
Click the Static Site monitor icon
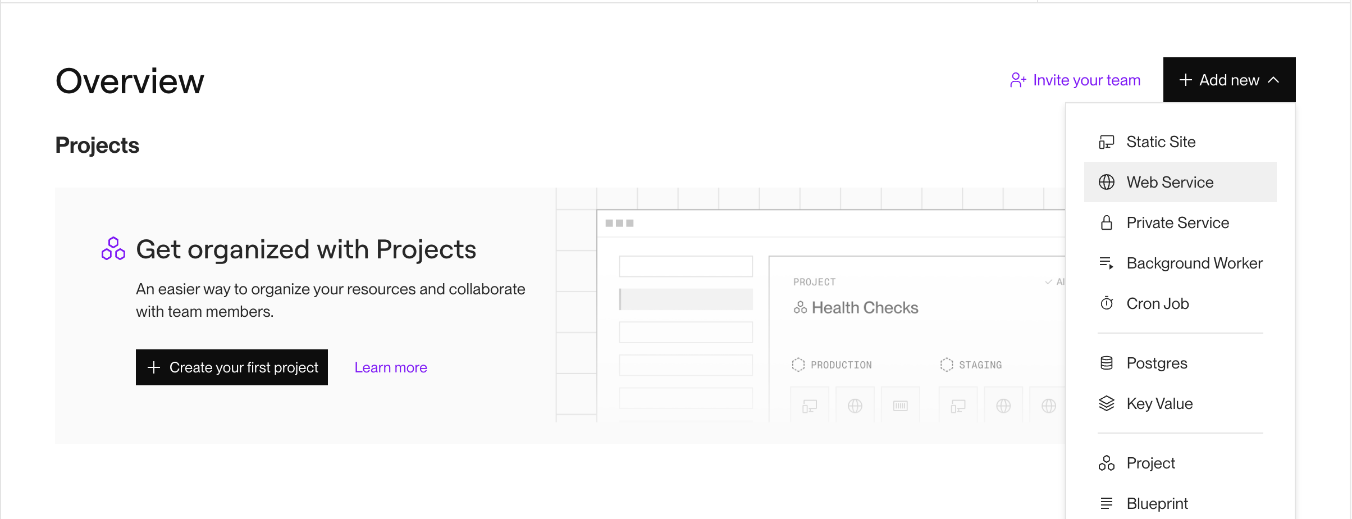[1106, 142]
